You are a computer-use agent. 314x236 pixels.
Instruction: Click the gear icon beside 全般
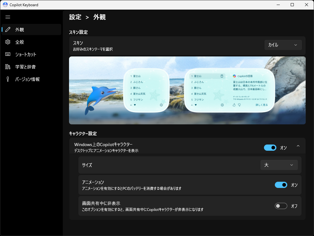click(8, 42)
